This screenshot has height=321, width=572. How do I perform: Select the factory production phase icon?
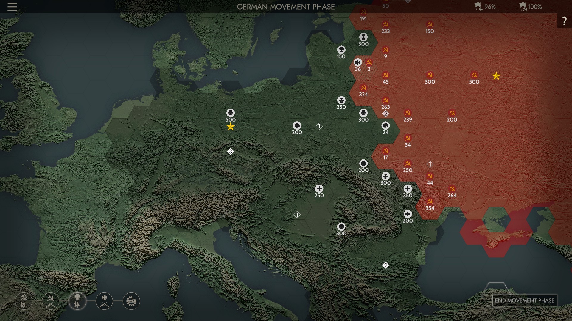tap(131, 301)
